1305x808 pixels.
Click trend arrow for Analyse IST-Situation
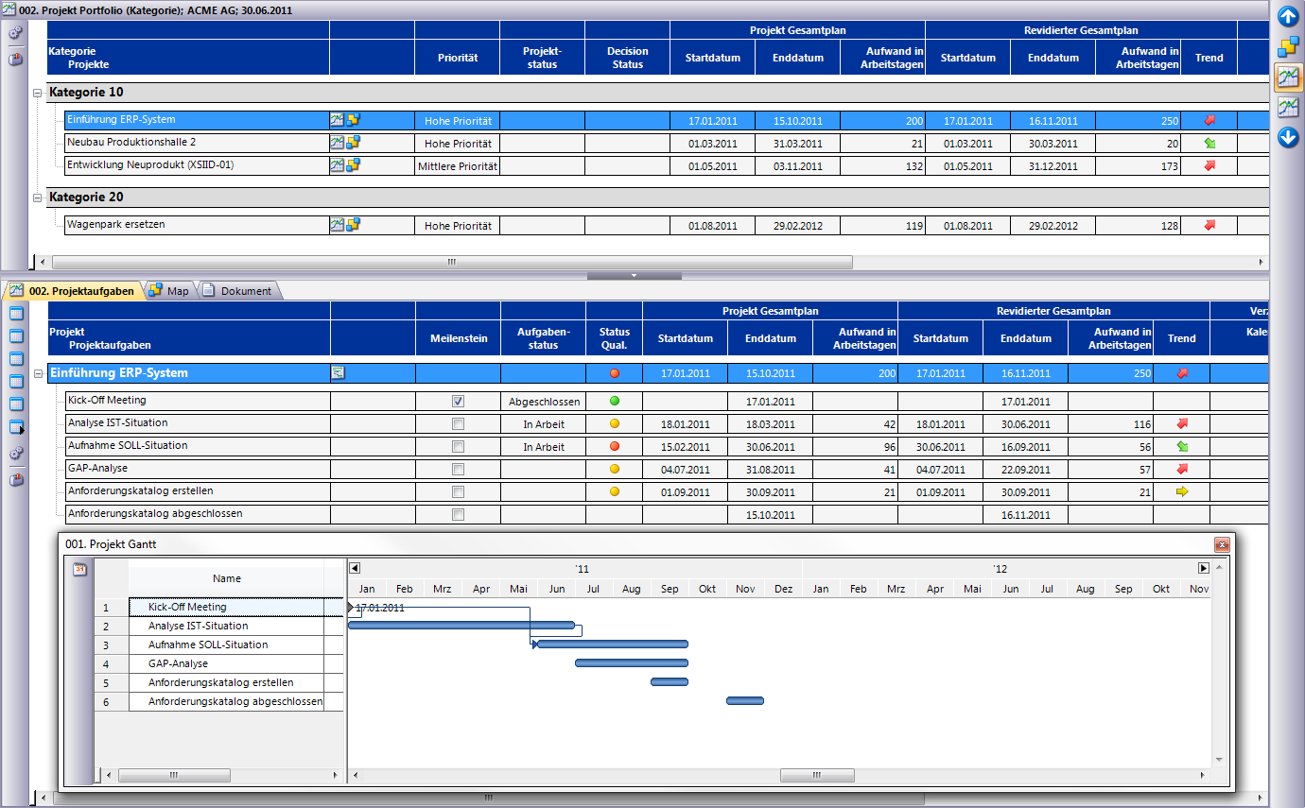coord(1181,424)
